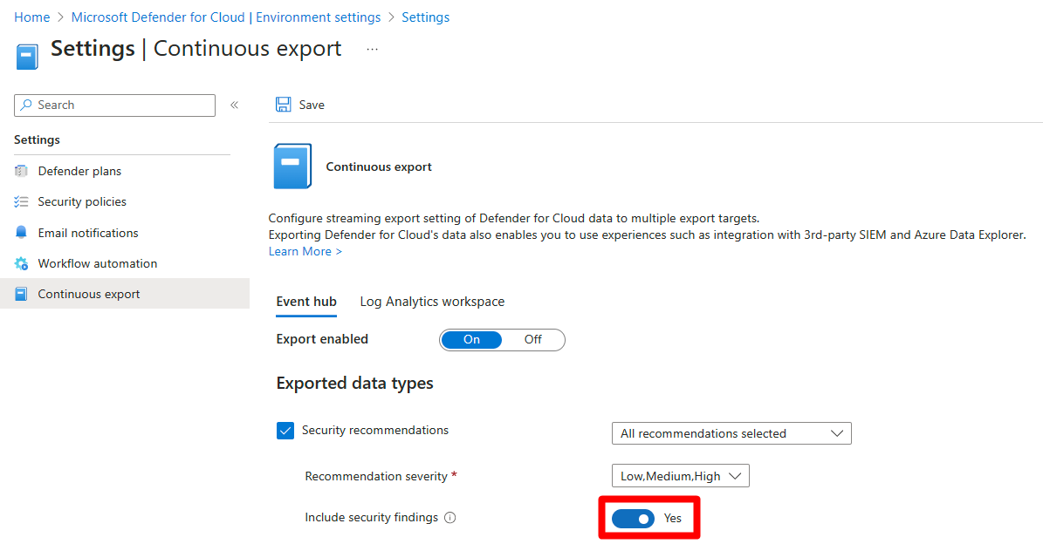1043x544 pixels.
Task: Click the Security policies icon in sidebar
Action: (21, 201)
